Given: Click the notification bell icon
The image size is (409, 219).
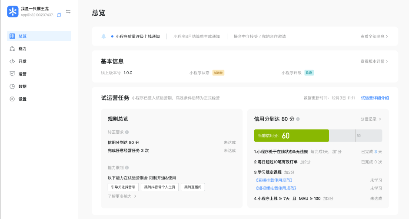Looking at the screenshot, I should coord(103,36).
